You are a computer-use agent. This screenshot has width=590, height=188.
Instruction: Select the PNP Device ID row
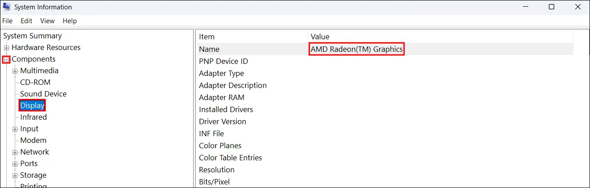385,61
